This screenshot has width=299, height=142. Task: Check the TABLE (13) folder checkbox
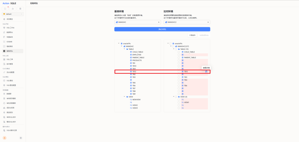point(176,49)
